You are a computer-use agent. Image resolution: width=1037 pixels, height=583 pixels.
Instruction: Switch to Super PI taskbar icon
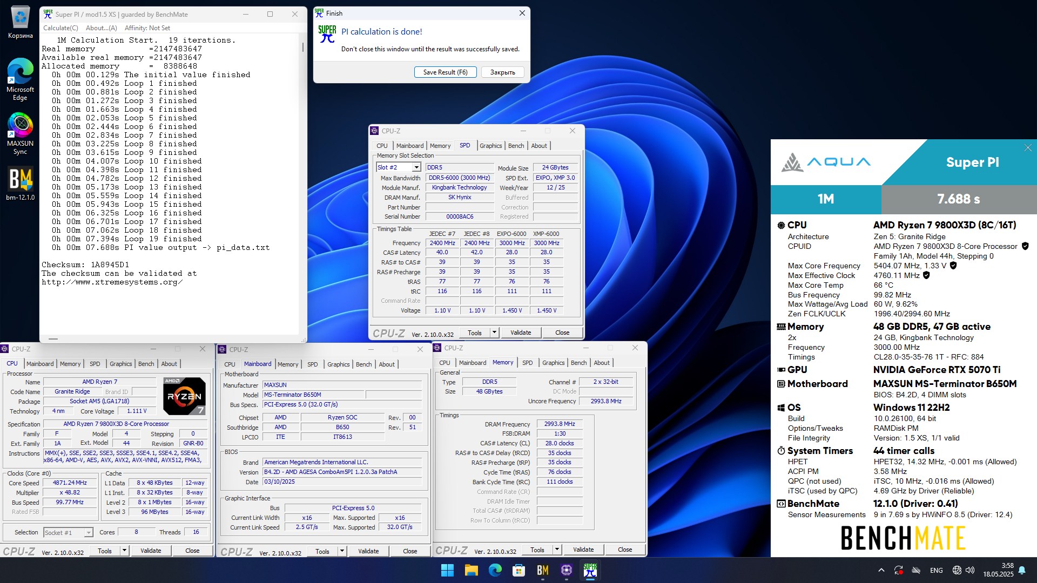pos(590,570)
